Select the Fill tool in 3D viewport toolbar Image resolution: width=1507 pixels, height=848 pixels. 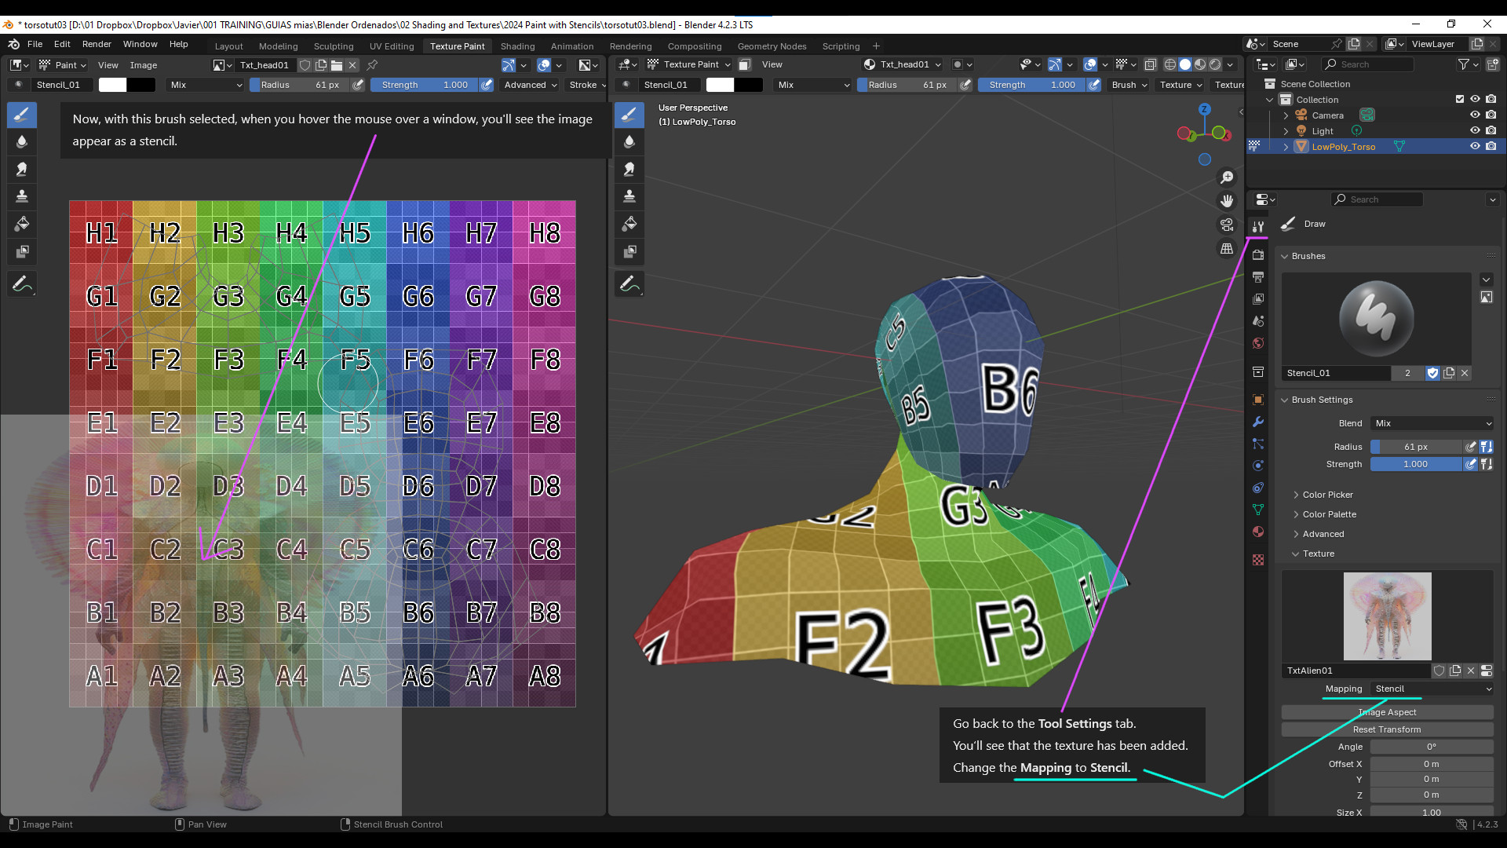tap(629, 225)
